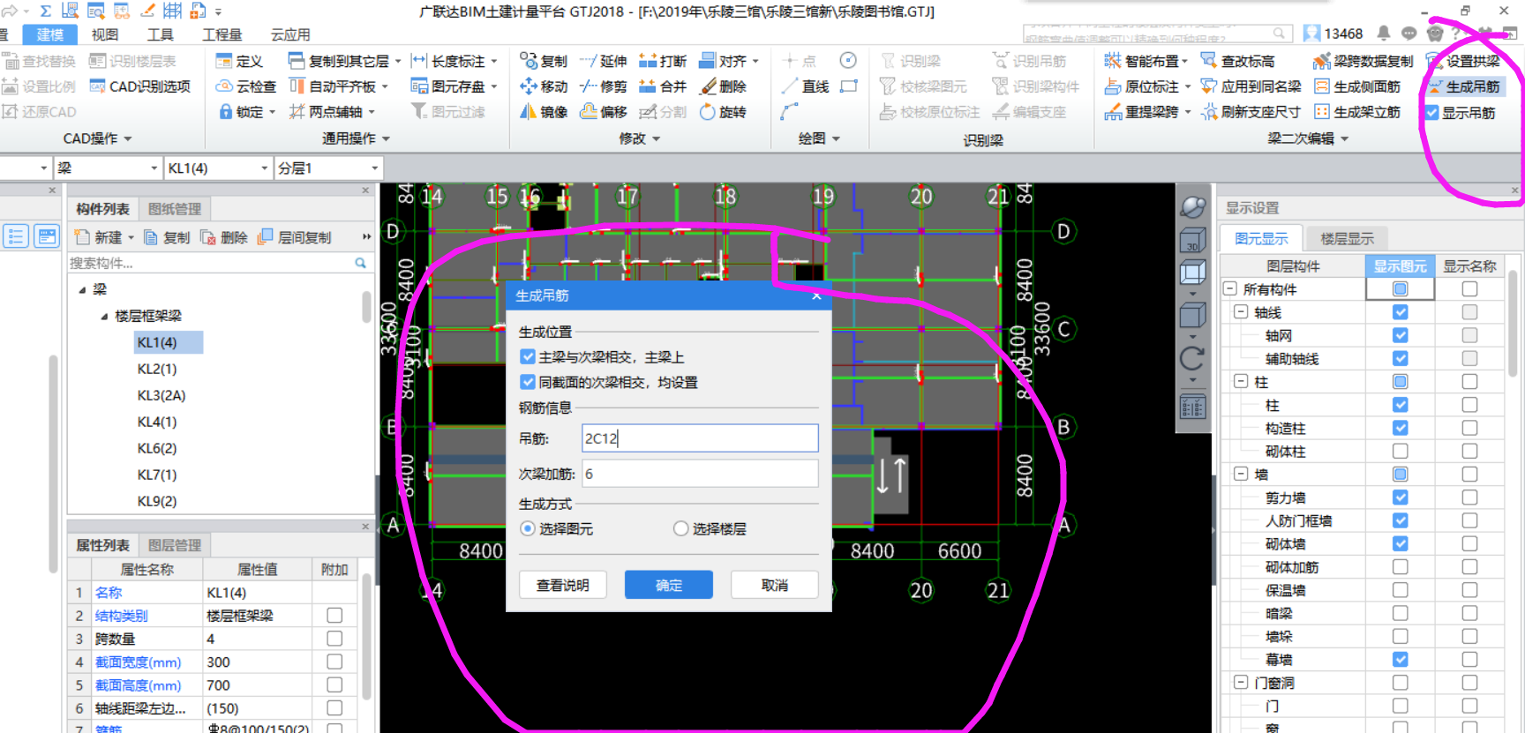Select the 直线 (Line) drawing tool
Image resolution: width=1525 pixels, height=733 pixels.
pos(805,86)
